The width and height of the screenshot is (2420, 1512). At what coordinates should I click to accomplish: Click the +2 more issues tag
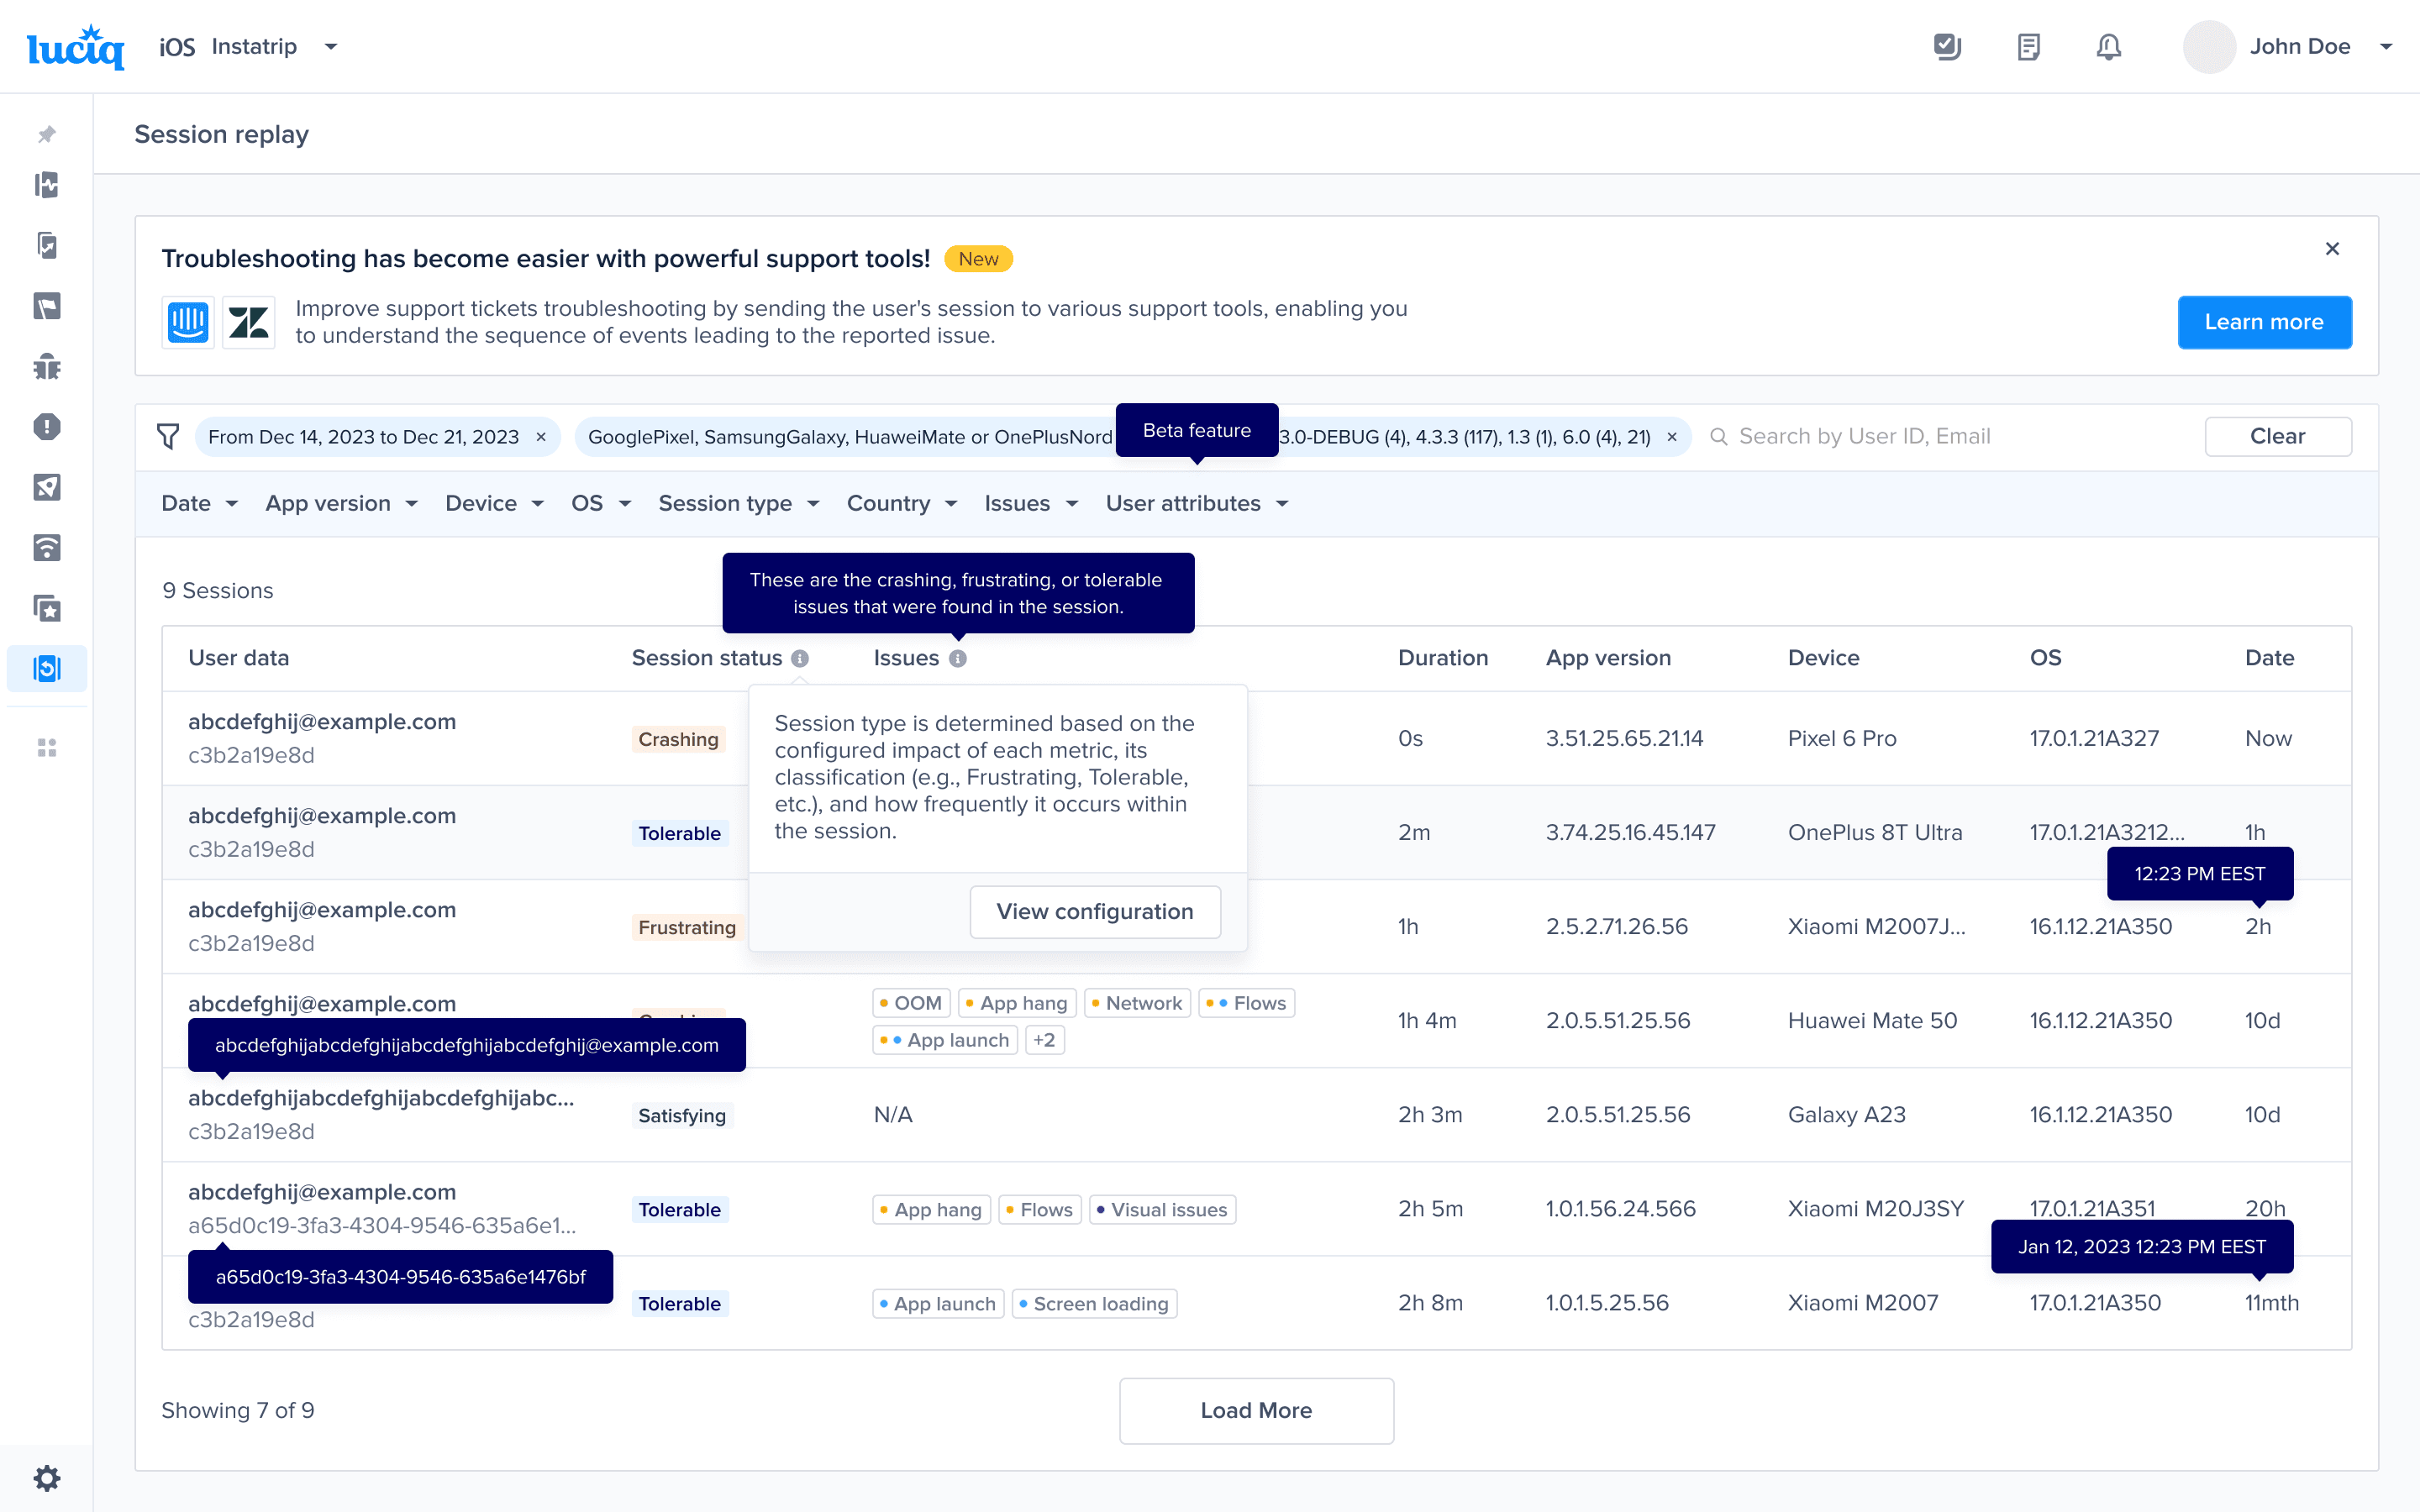click(1044, 1040)
